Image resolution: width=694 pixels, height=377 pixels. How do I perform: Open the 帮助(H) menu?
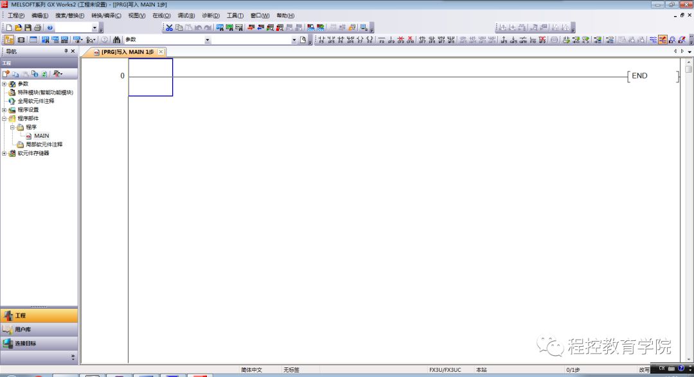click(285, 15)
